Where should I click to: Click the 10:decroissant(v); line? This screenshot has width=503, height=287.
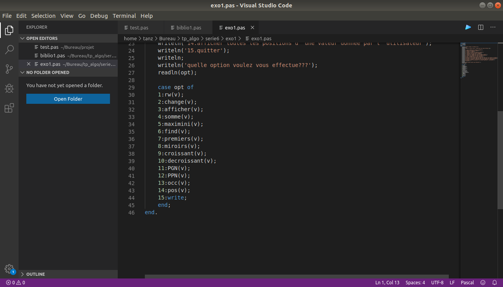187,161
